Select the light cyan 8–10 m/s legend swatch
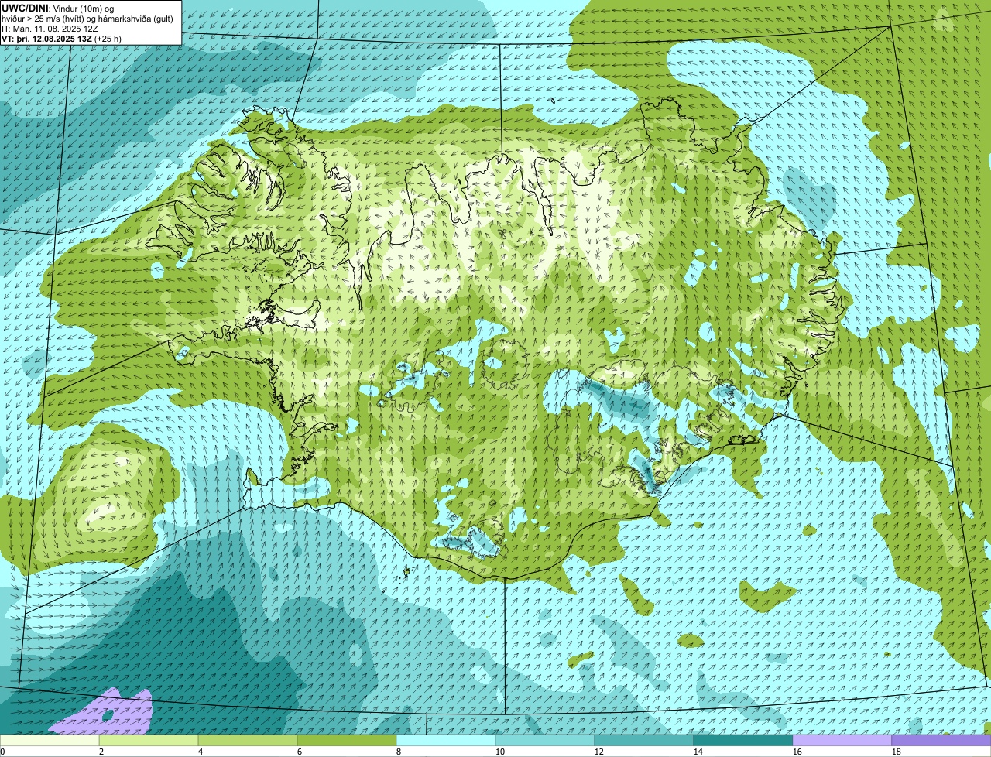 (446, 741)
